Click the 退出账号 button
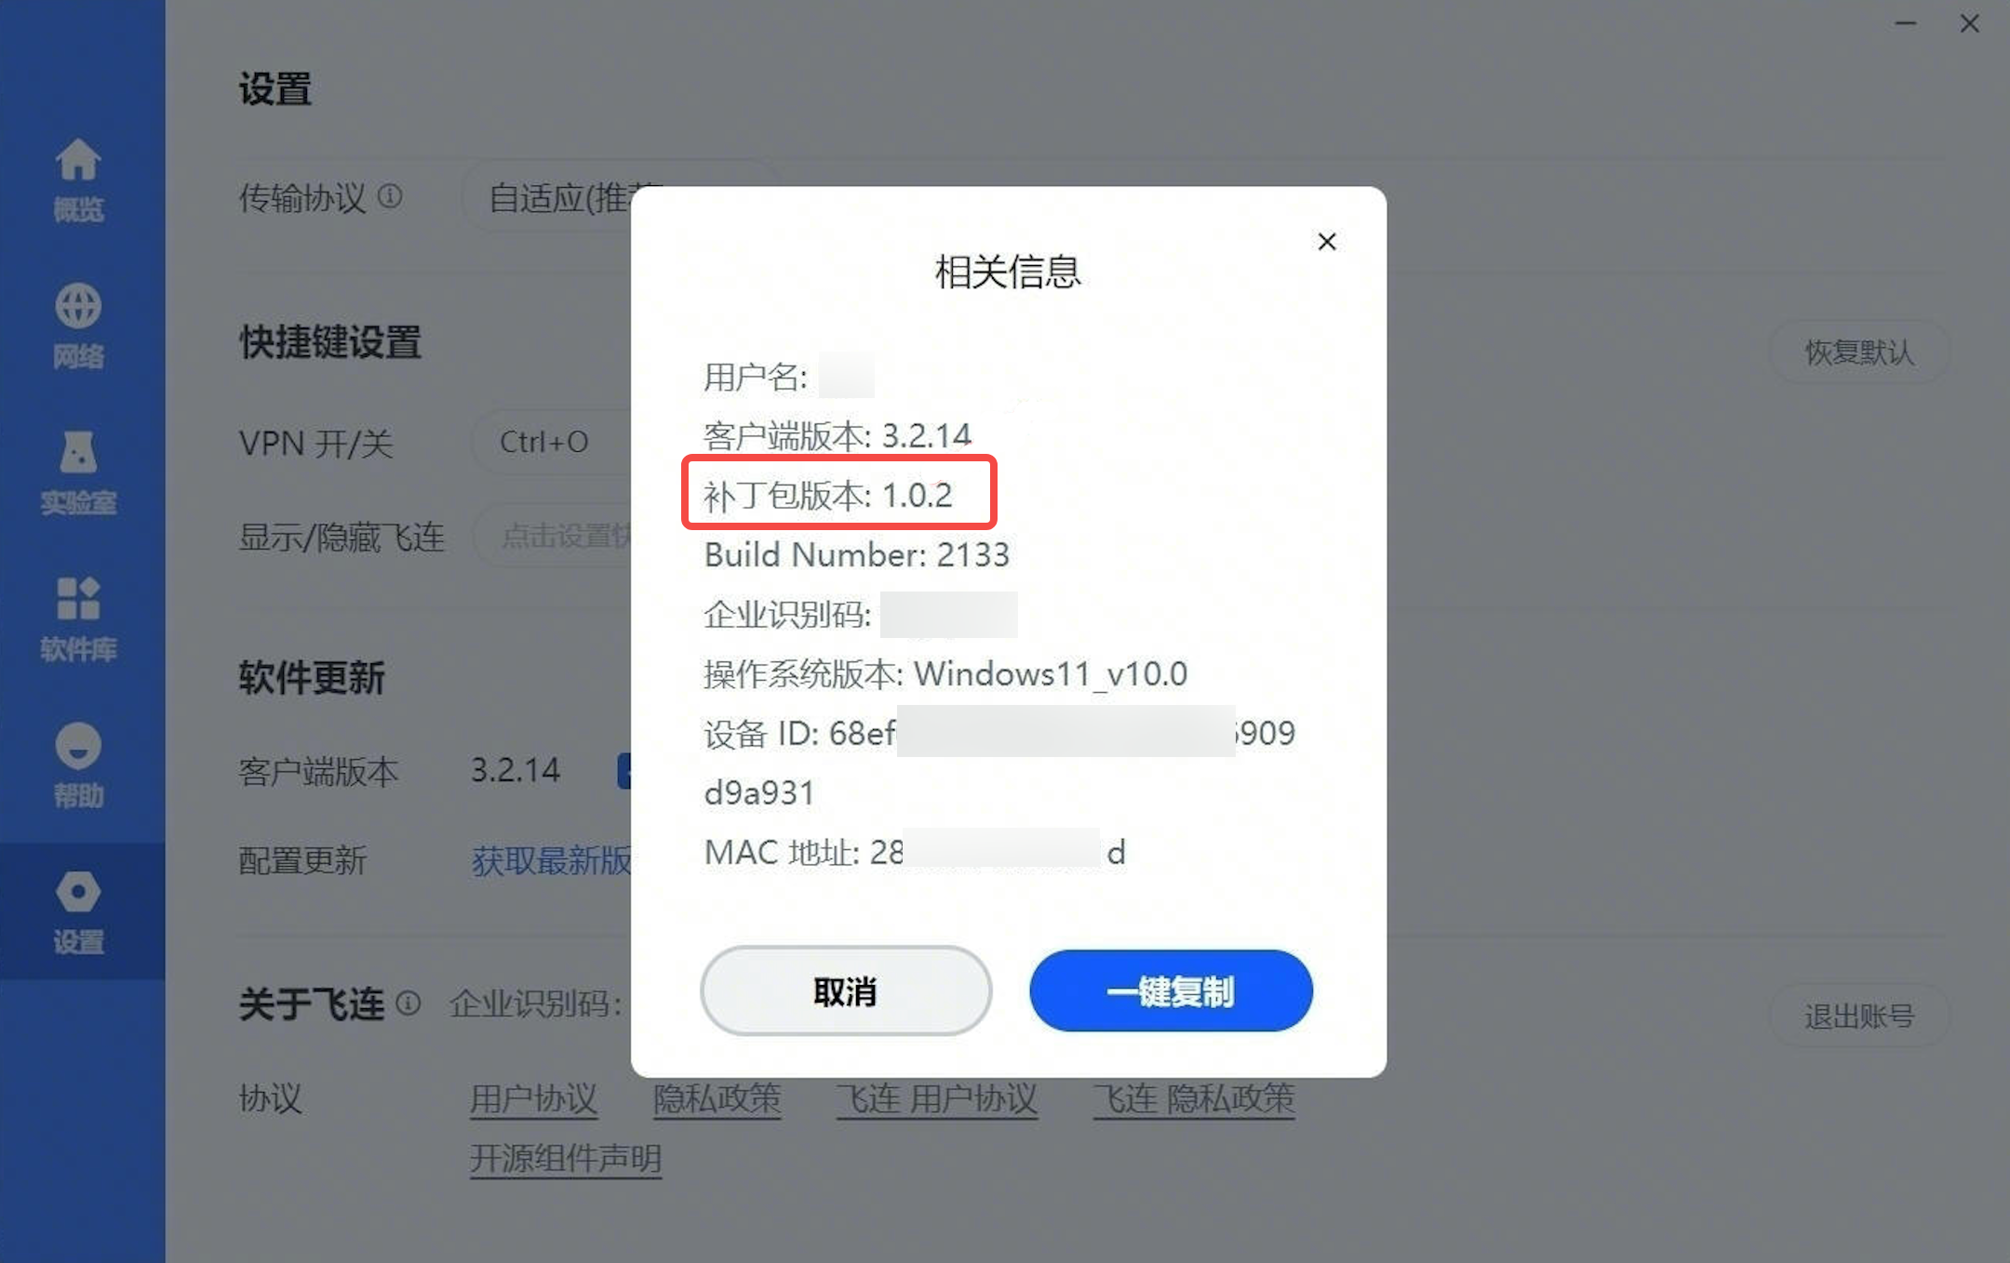This screenshot has width=2010, height=1263. pyautogui.click(x=1858, y=1016)
